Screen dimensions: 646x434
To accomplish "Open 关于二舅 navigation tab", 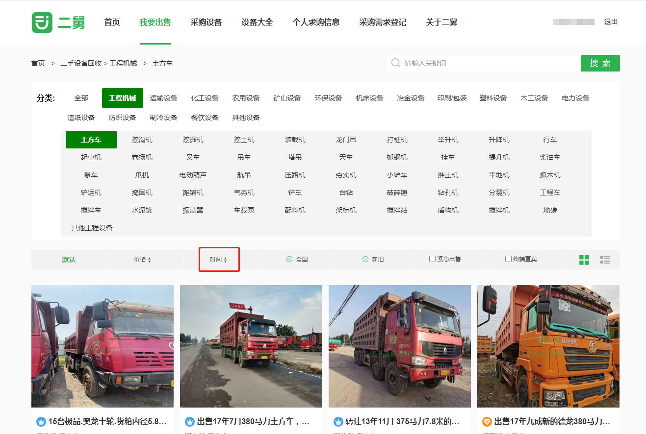I will tap(442, 22).
